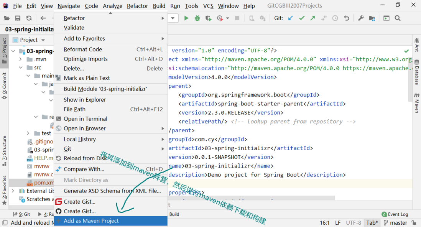Viewport: 421px width, 227px height.
Task: Click the Save All toolbar icon
Action: pyautogui.click(x=18, y=18)
